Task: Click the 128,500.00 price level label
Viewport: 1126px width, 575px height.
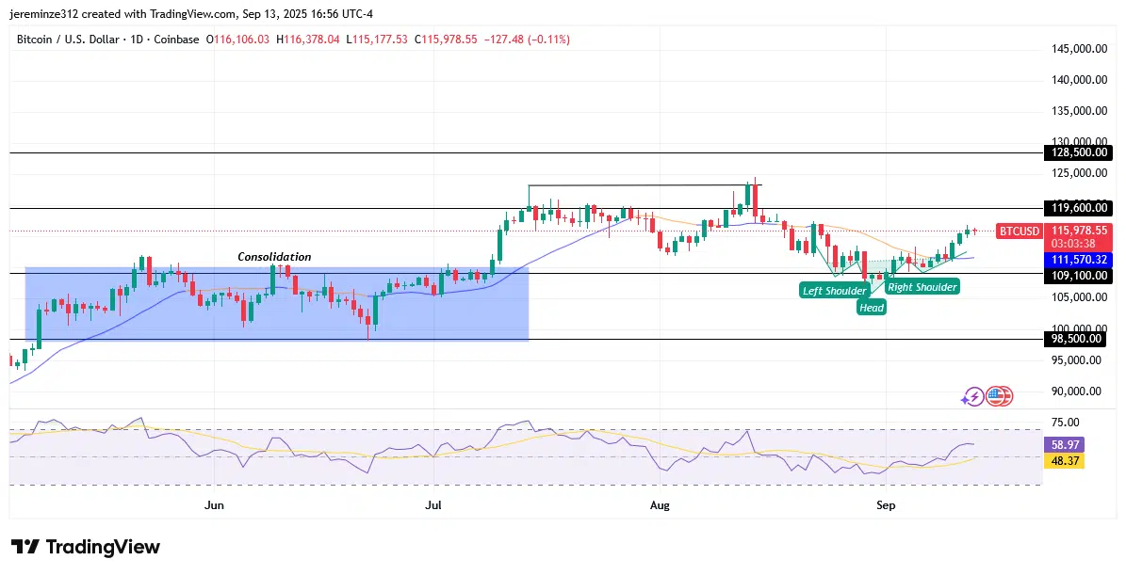Action: click(1078, 152)
